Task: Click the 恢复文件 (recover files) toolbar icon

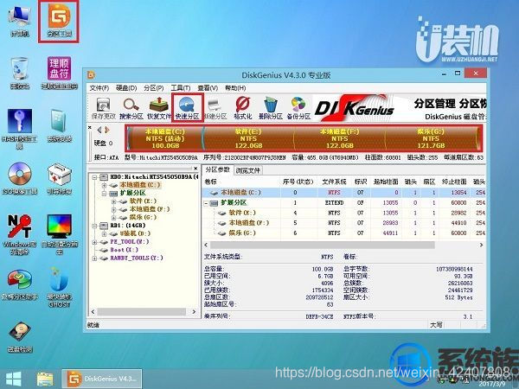Action: pyautogui.click(x=159, y=108)
